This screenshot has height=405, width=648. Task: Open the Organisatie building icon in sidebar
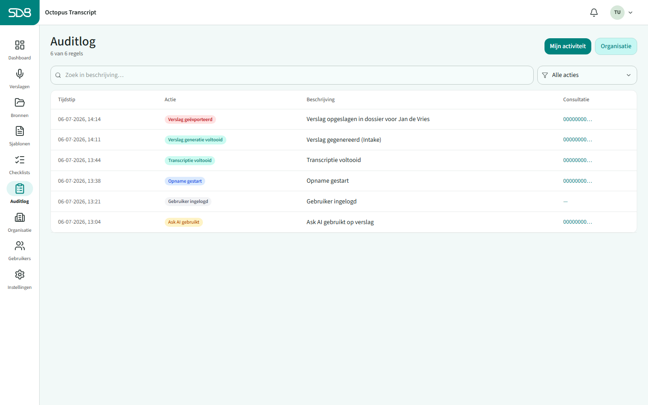pos(20,217)
